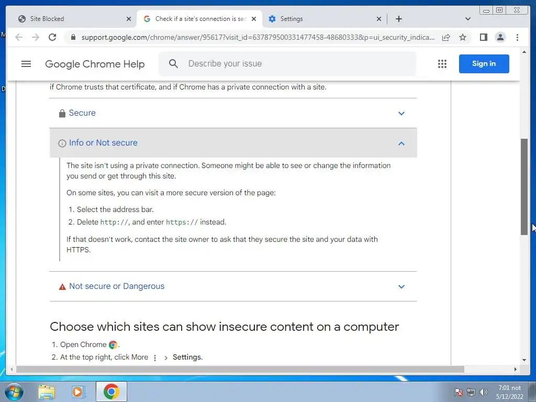
Task: Expand the Not secure or Dangerous section
Action: [233, 286]
